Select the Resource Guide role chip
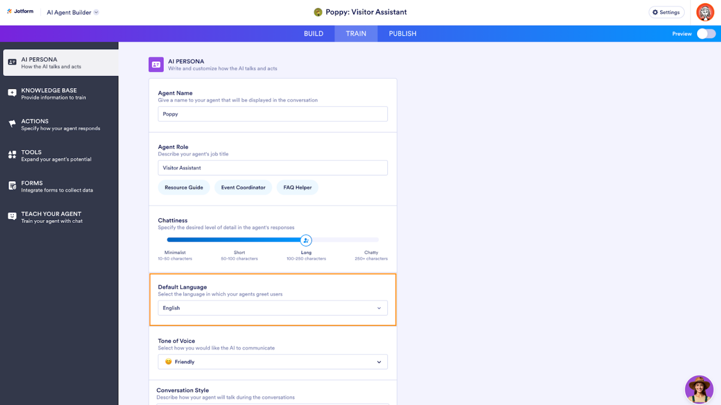 [184, 187]
